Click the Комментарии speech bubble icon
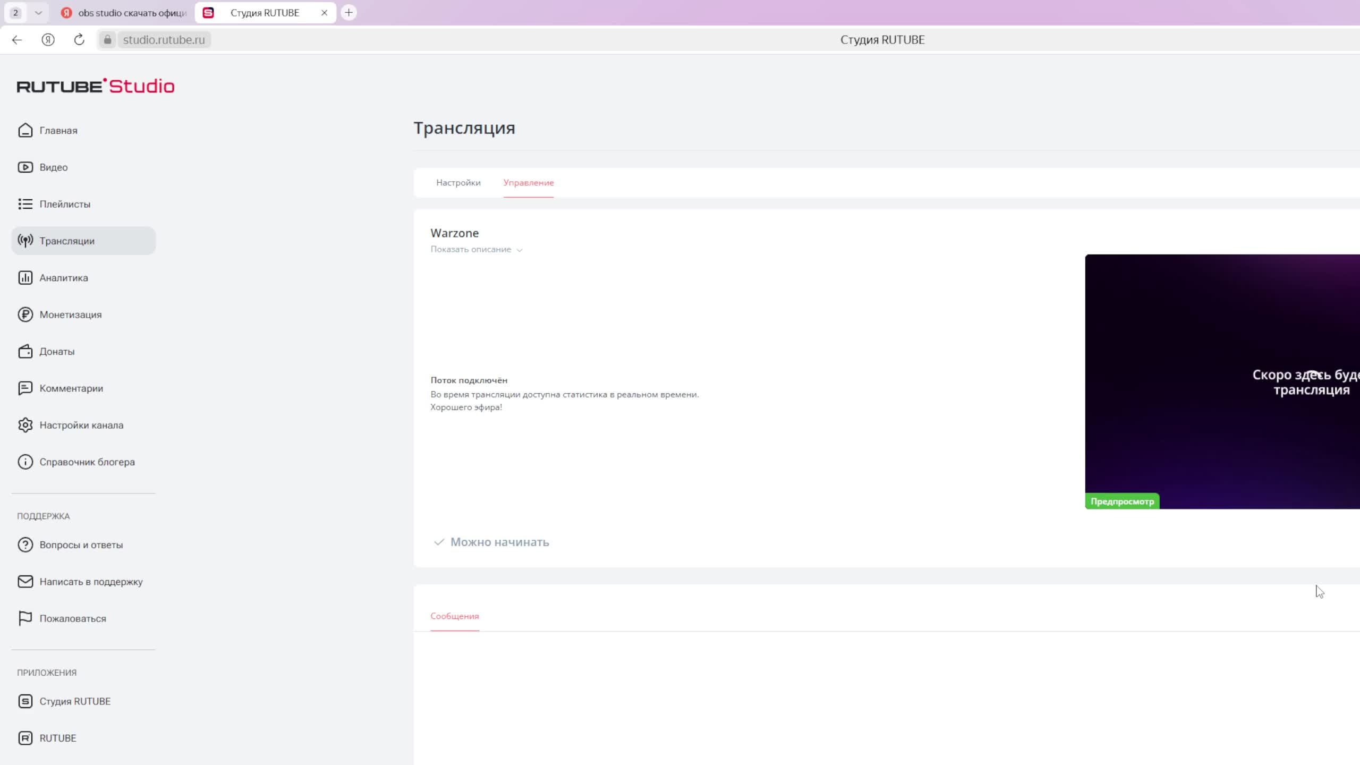Viewport: 1360px width, 765px height. click(25, 388)
